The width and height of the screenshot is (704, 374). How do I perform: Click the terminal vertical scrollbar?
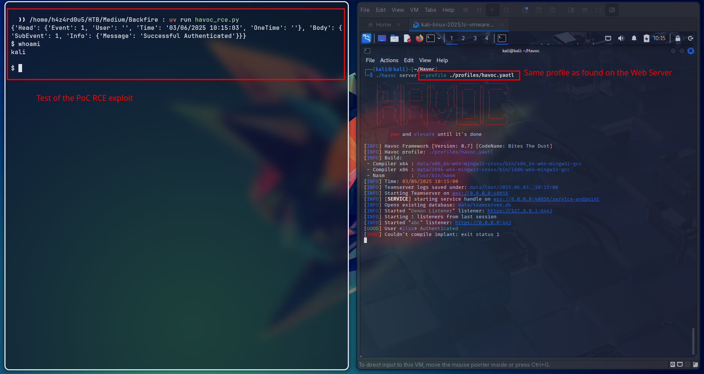click(x=693, y=341)
